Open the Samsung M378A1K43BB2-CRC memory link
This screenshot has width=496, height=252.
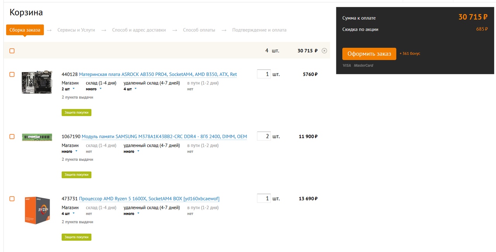164,136
